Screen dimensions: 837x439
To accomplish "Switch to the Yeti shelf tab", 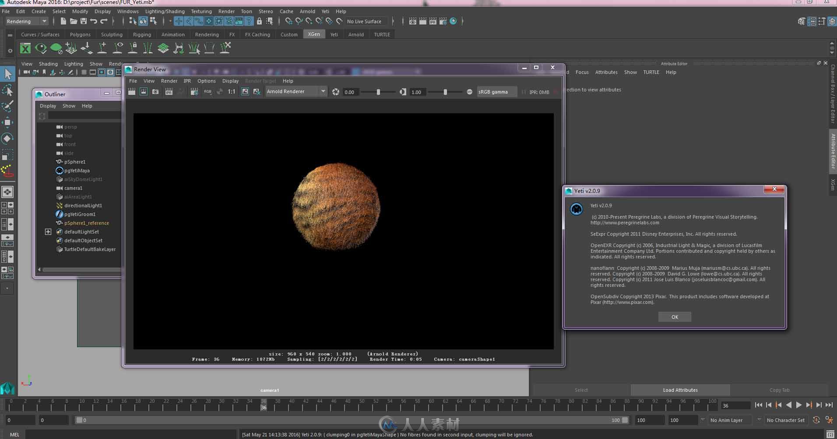I will coord(334,34).
